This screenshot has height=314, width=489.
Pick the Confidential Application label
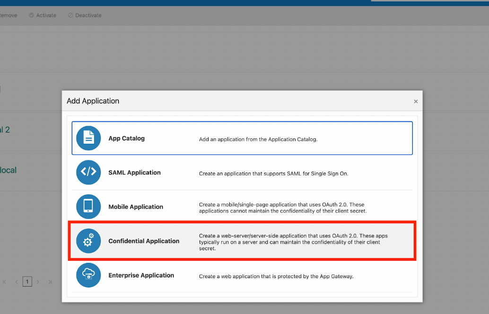click(x=144, y=241)
